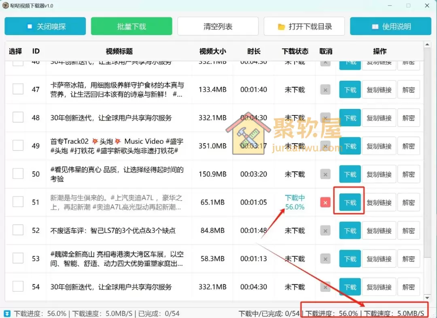The width and height of the screenshot is (437, 318).
Task: Check the checkbox next to row 53
Action: [18, 259]
